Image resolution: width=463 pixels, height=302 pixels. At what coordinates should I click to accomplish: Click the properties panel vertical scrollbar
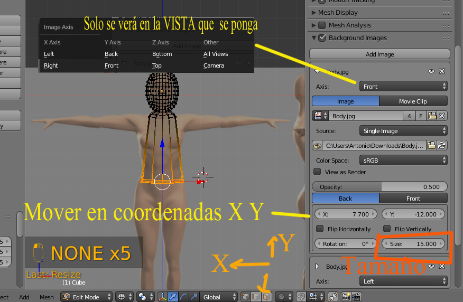coord(458,145)
